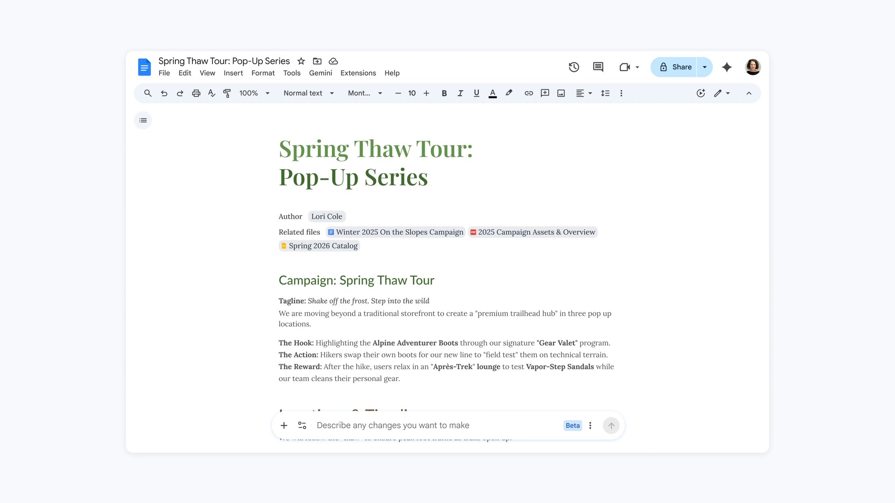Toggle italic formatting
This screenshot has height=503, width=895.
tap(460, 93)
